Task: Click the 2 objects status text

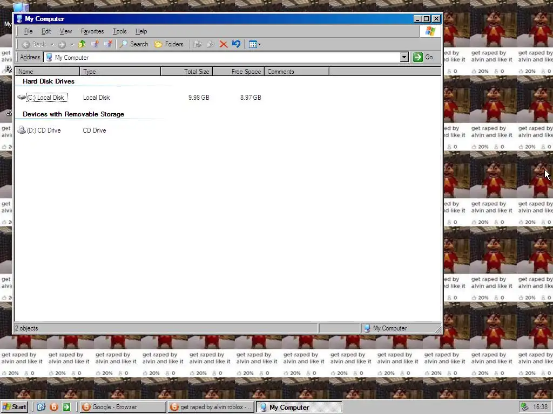Action: point(26,328)
